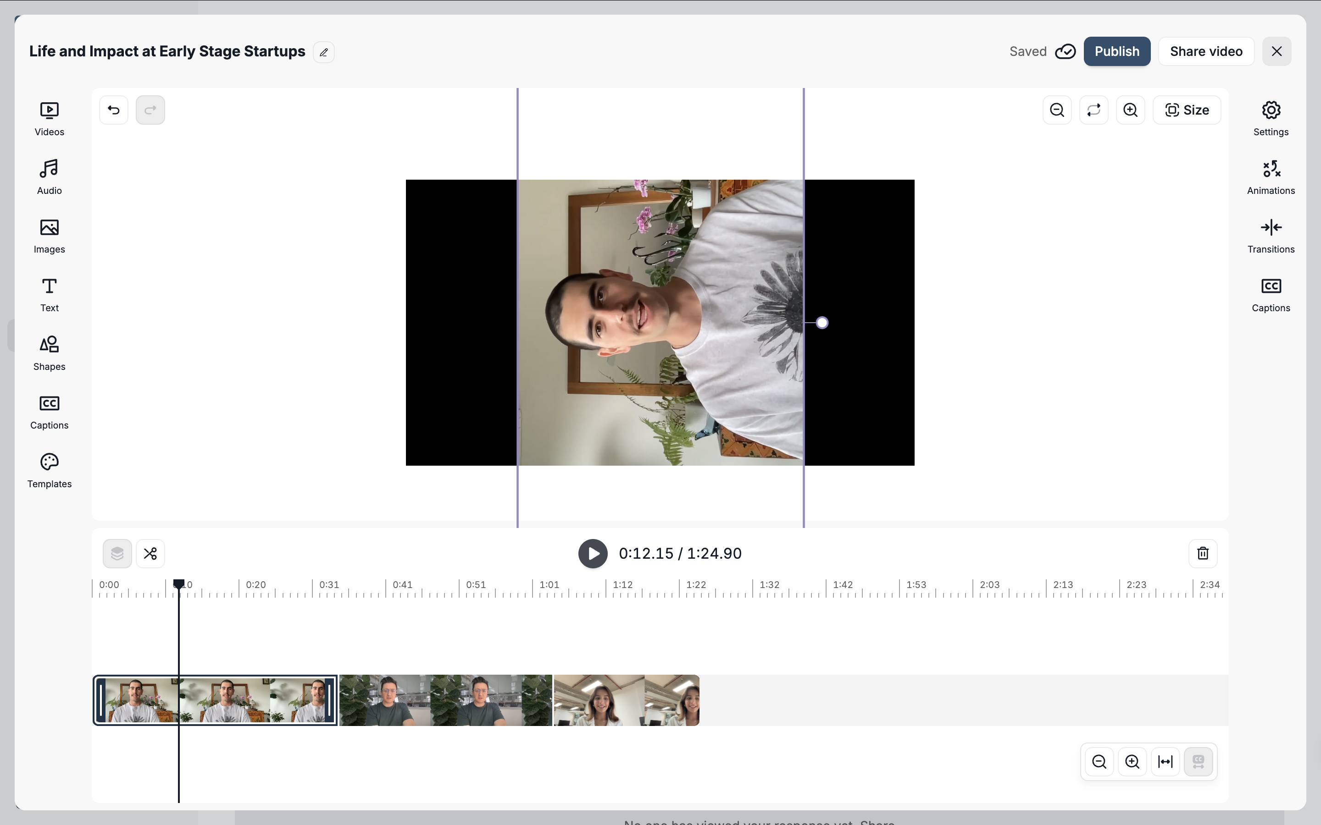The height and width of the screenshot is (825, 1321).
Task: Edit the video title with the pencil icon
Action: click(x=324, y=52)
